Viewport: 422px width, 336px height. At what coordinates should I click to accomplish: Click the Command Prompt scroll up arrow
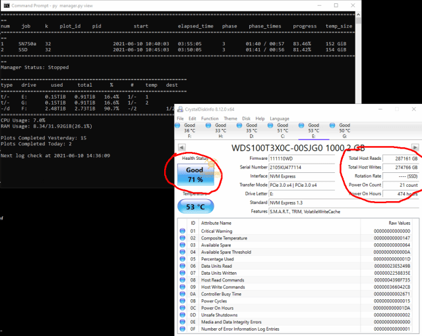[x=358, y=14]
